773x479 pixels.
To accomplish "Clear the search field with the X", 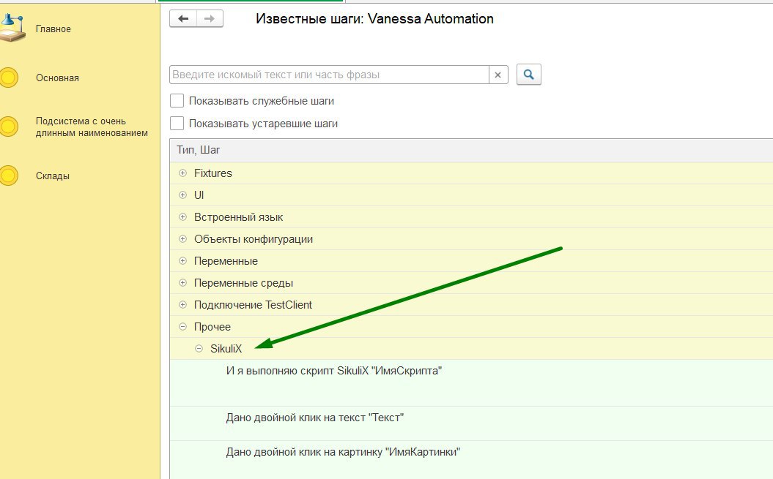I will 498,75.
